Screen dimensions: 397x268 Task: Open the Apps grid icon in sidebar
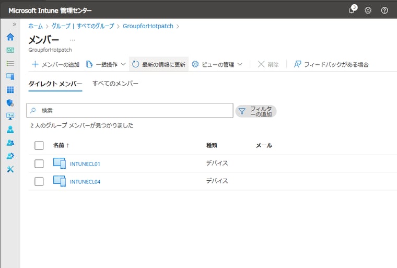tap(10, 90)
